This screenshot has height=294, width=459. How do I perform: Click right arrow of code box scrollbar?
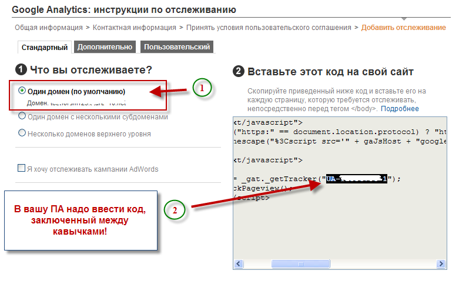tap(441, 264)
